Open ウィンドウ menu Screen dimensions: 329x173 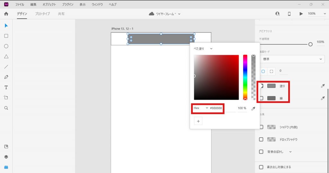click(x=97, y=4)
